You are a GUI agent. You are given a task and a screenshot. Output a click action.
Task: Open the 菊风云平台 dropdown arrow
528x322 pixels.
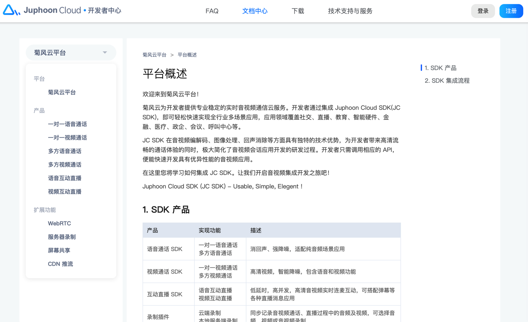tap(105, 52)
